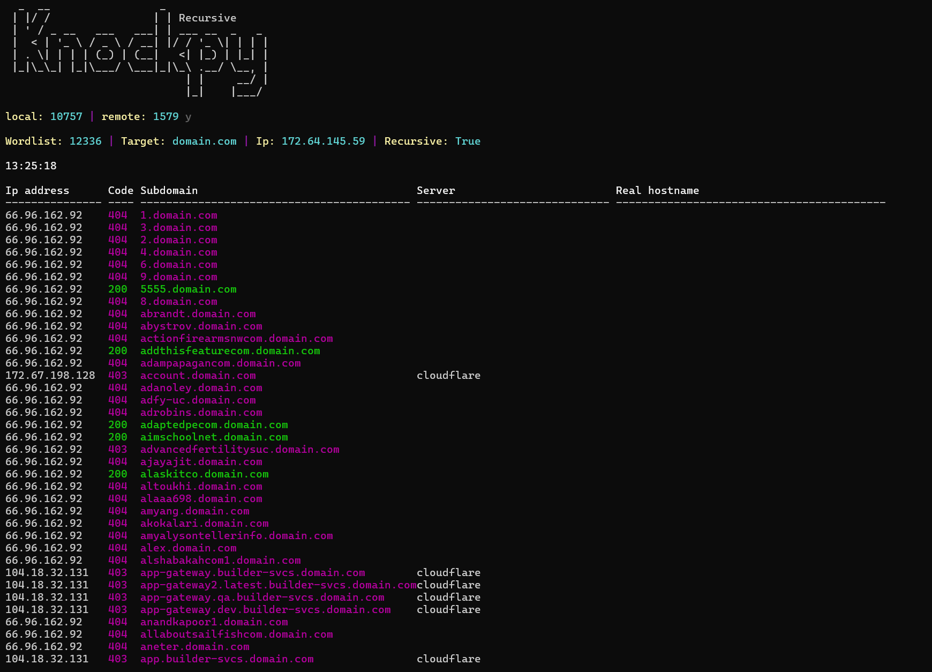The image size is (932, 672).
Task: Click subdomain 1.domain.com
Action: pos(179,215)
